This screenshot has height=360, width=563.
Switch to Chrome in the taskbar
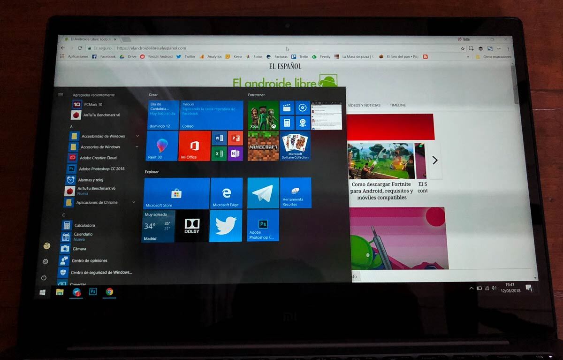click(109, 292)
